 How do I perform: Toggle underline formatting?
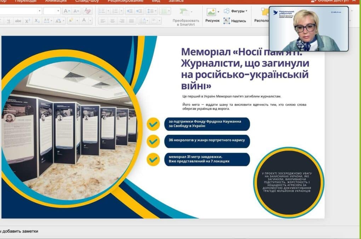pyautogui.click(x=9, y=21)
